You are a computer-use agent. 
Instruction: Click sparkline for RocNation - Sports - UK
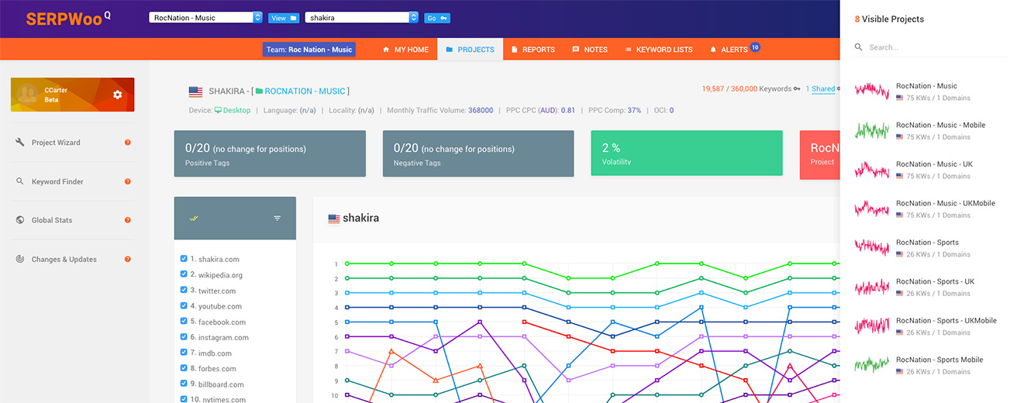872,287
